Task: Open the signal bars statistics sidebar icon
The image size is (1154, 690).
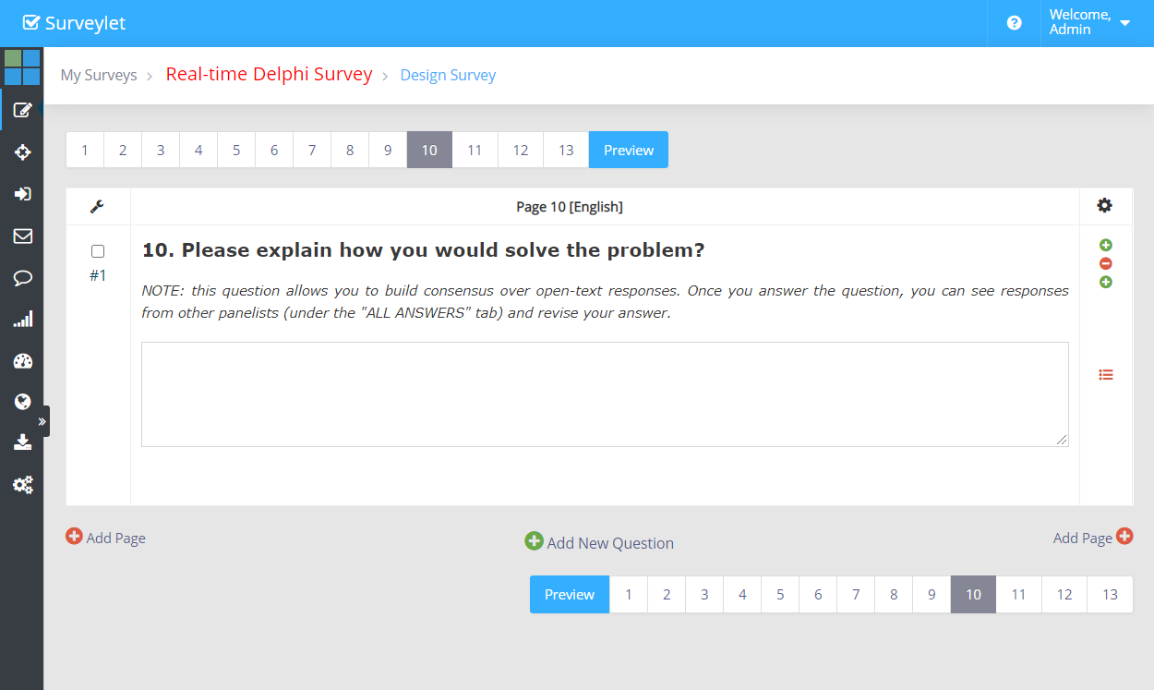Action: pyautogui.click(x=22, y=320)
